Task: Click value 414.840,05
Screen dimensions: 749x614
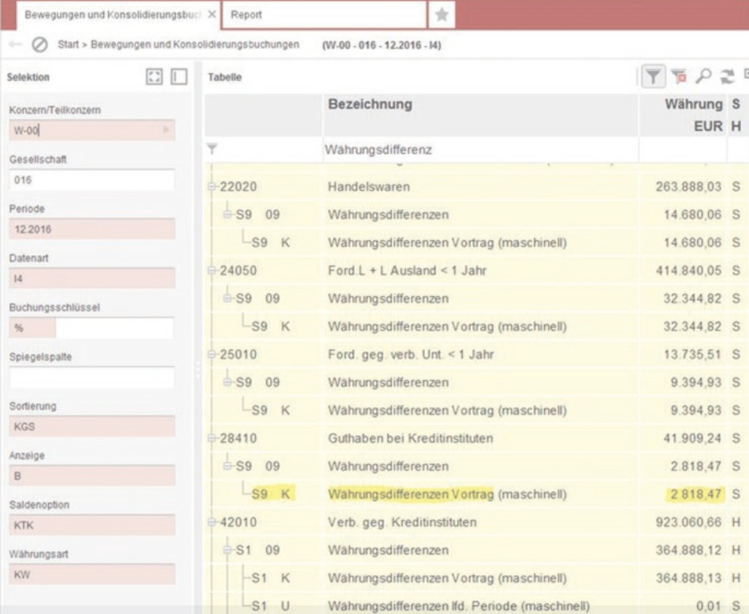Action: click(689, 270)
